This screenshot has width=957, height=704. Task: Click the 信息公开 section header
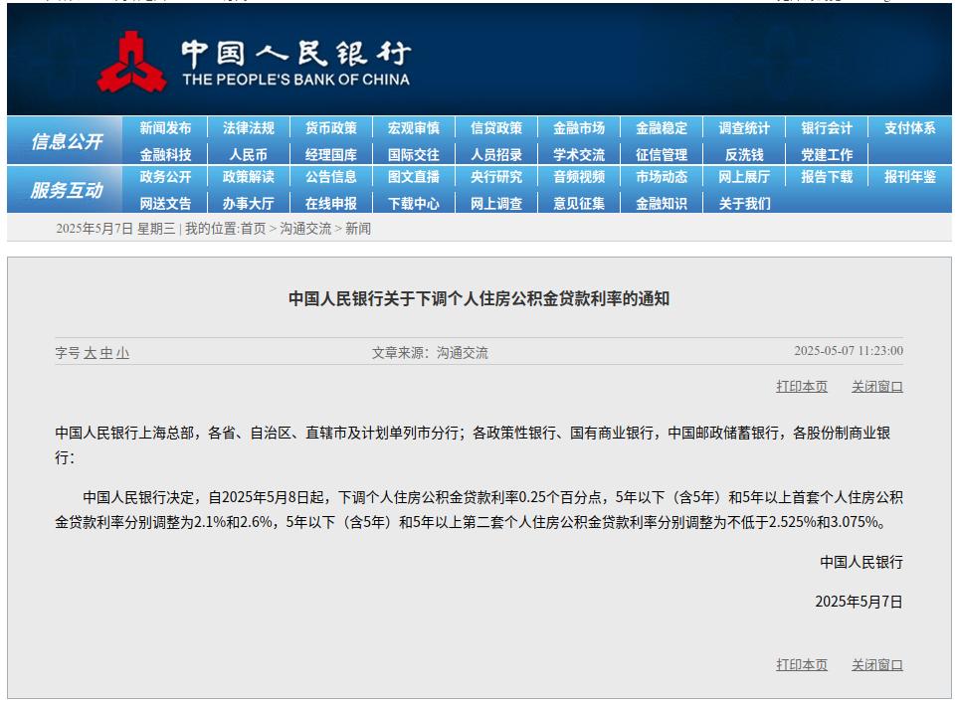[x=67, y=141]
